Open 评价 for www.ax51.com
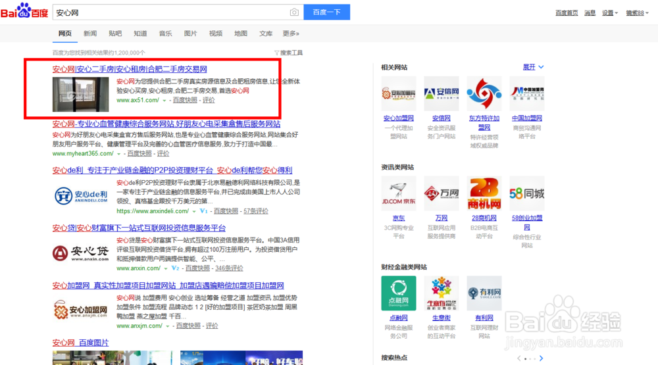 (209, 100)
